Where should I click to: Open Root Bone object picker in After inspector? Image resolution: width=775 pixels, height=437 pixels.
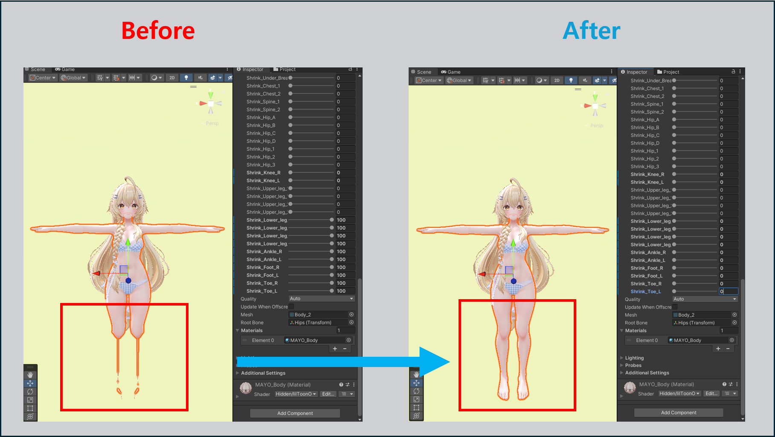tap(734, 323)
